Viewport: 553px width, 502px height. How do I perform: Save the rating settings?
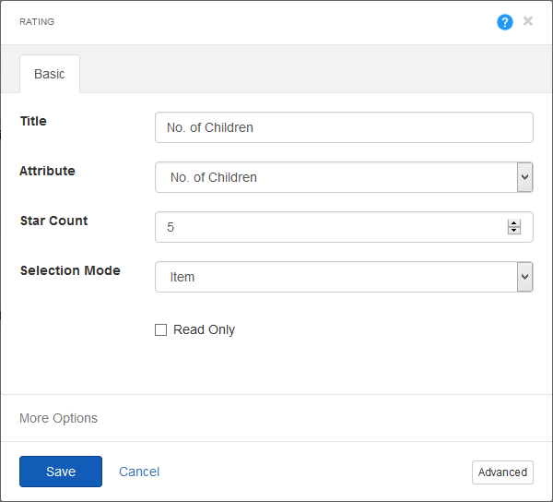point(61,472)
